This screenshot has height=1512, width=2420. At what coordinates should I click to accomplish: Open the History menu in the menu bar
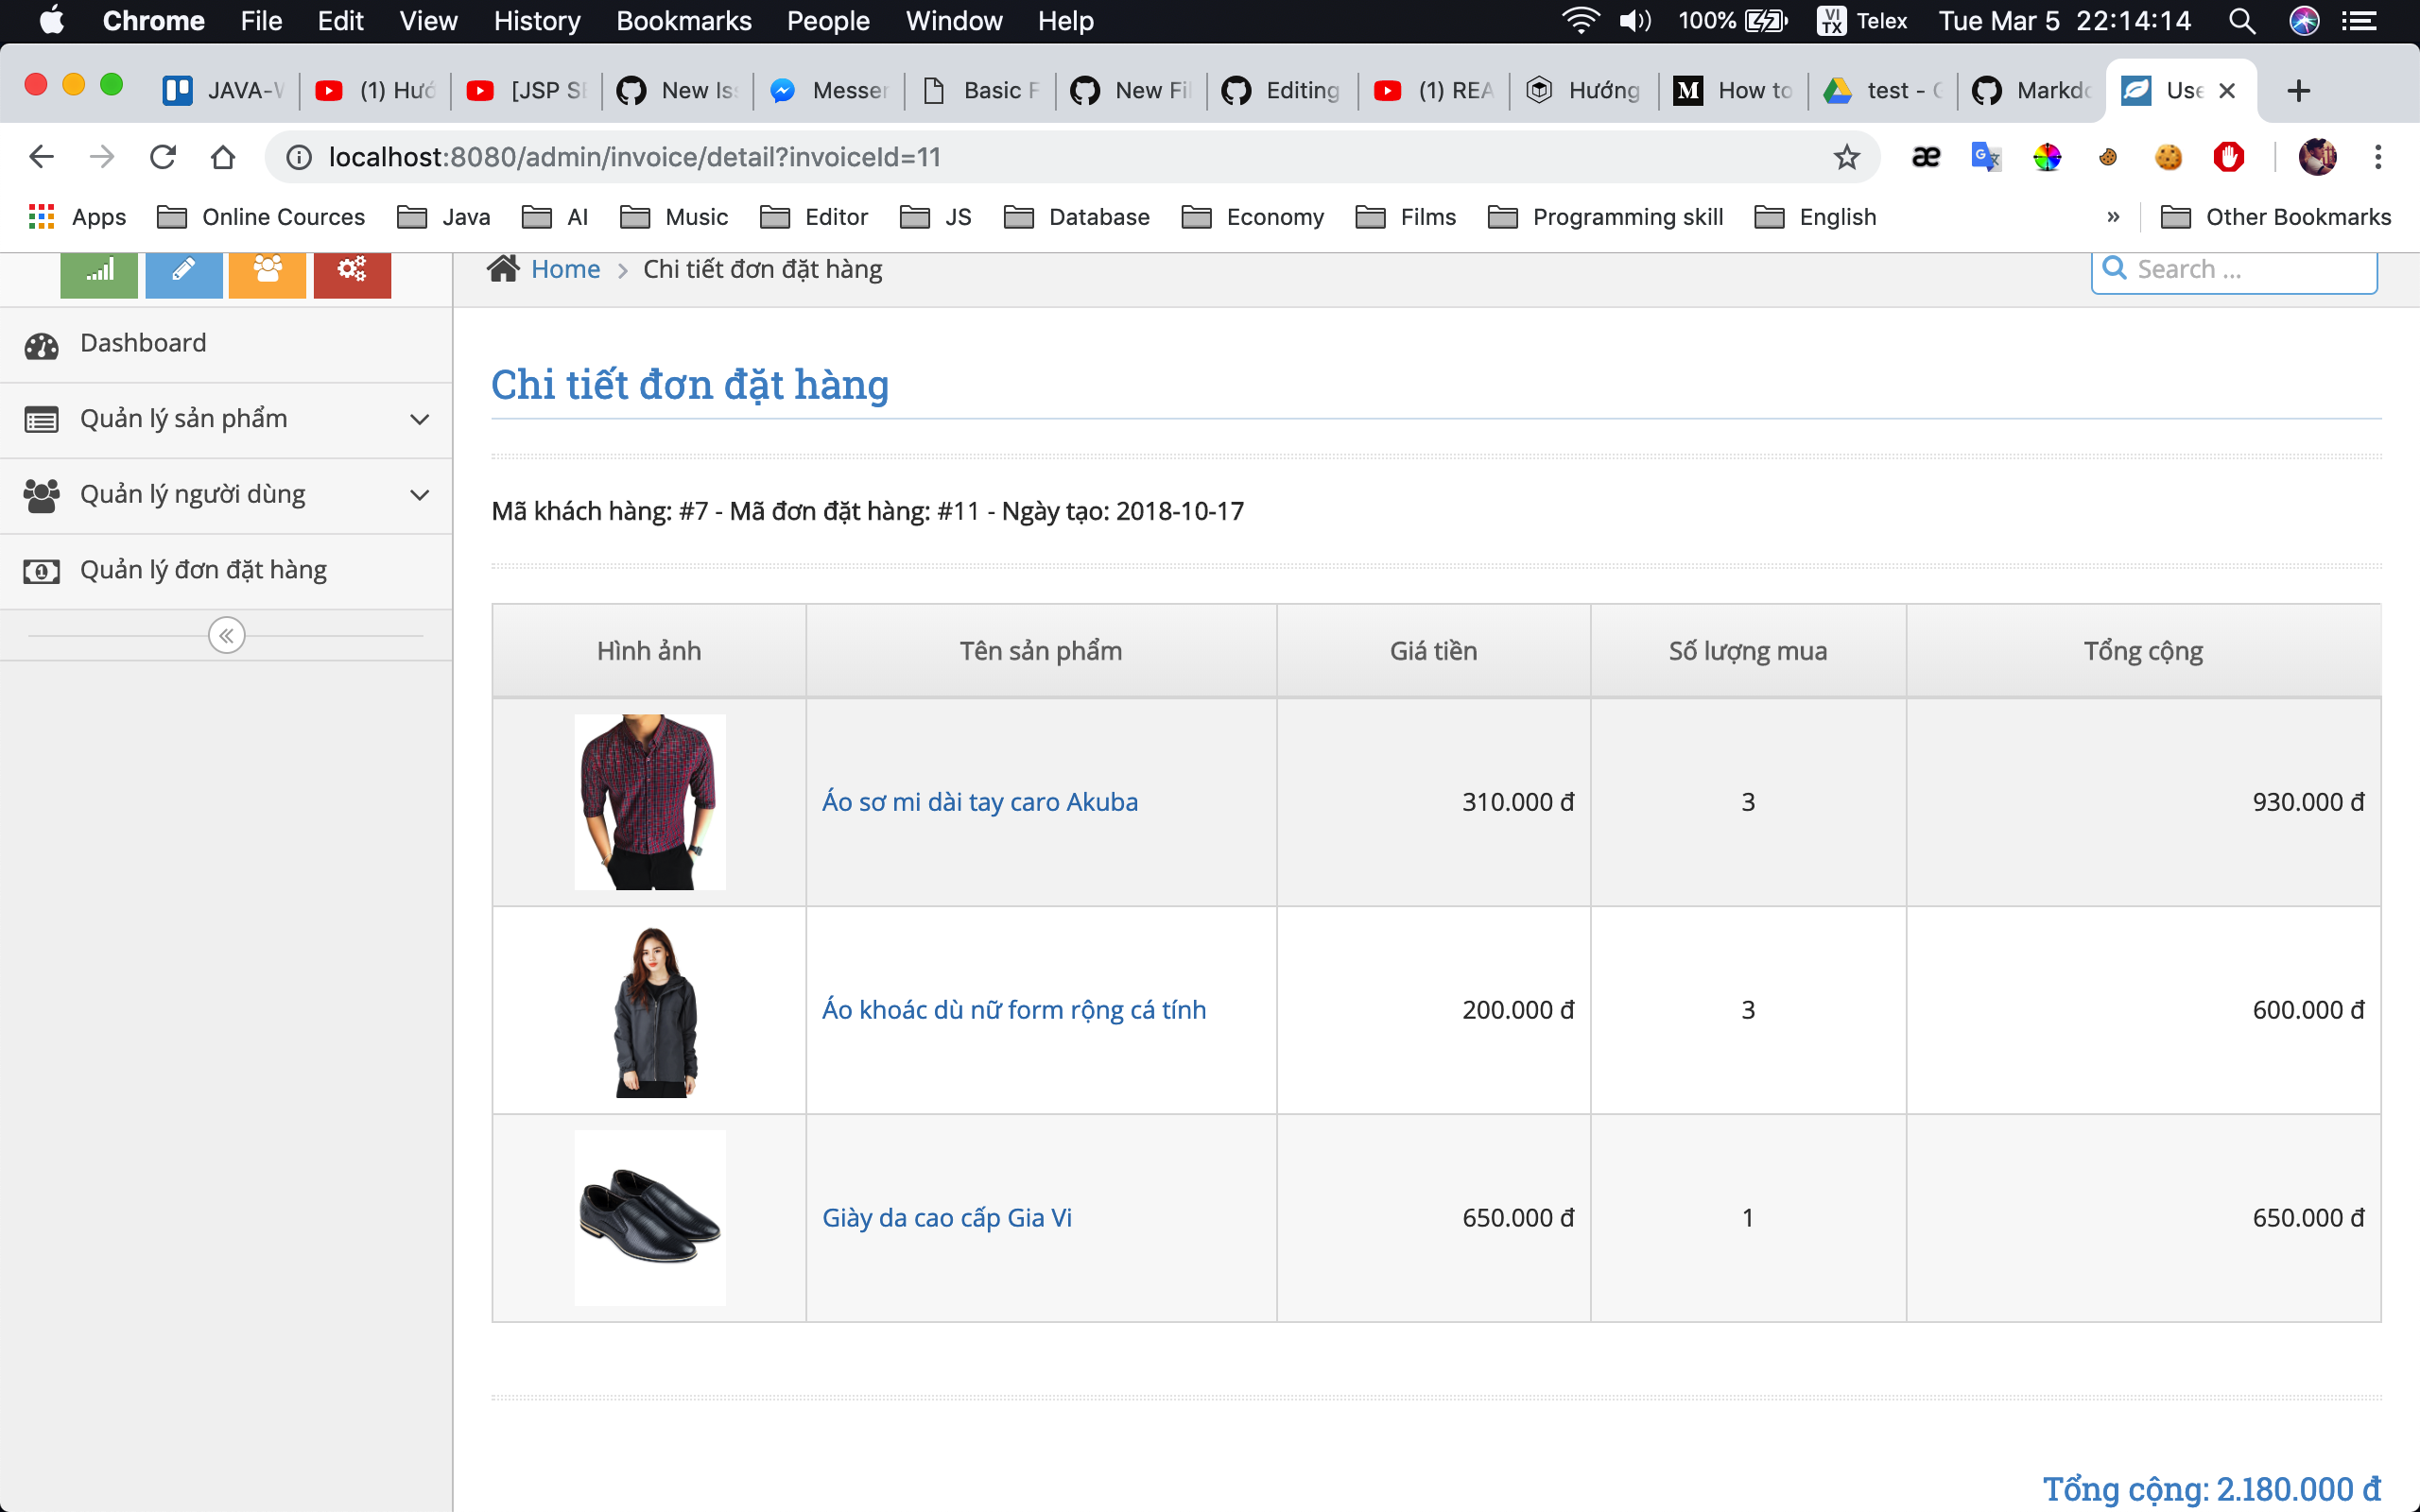point(536,21)
